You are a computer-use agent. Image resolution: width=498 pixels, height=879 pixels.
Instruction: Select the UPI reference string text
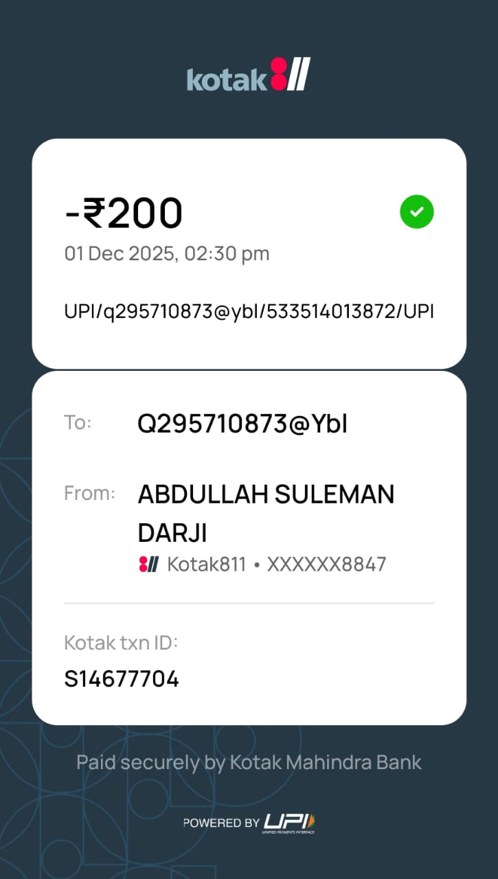click(249, 311)
